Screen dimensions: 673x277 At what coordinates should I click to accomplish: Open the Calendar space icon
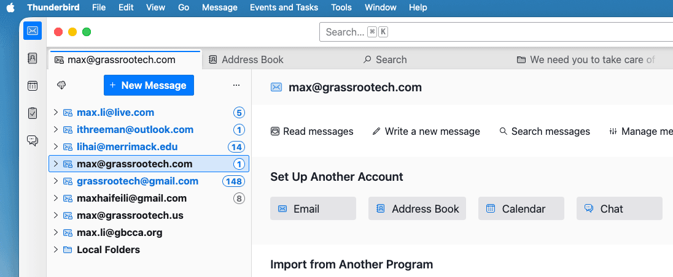click(33, 86)
